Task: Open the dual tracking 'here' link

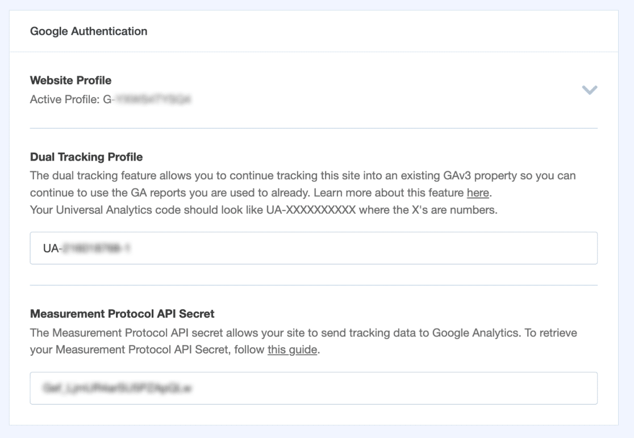Action: (x=478, y=193)
